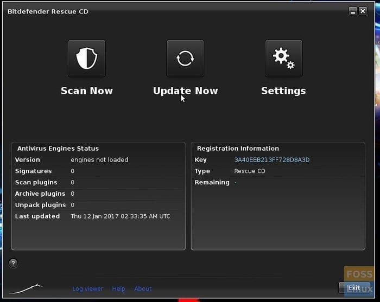Click the Bitdefender Rescue CD title text
Image resolution: width=380 pixels, height=302 pixels.
pos(48,11)
